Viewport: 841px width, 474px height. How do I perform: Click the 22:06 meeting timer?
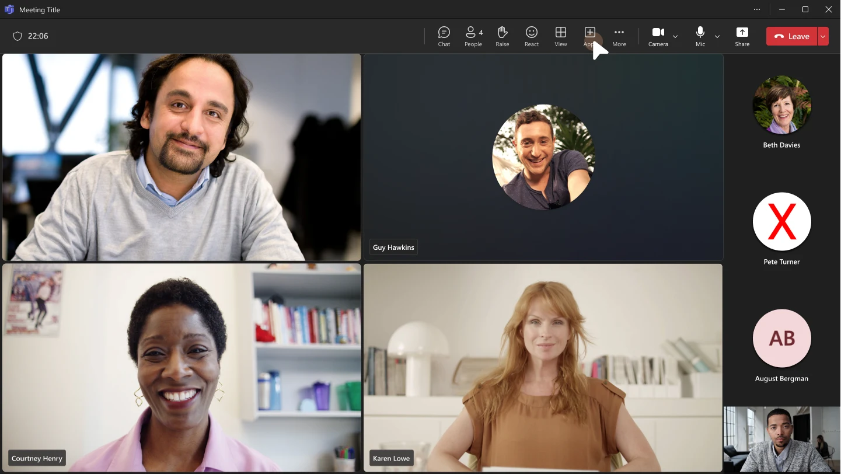point(38,36)
